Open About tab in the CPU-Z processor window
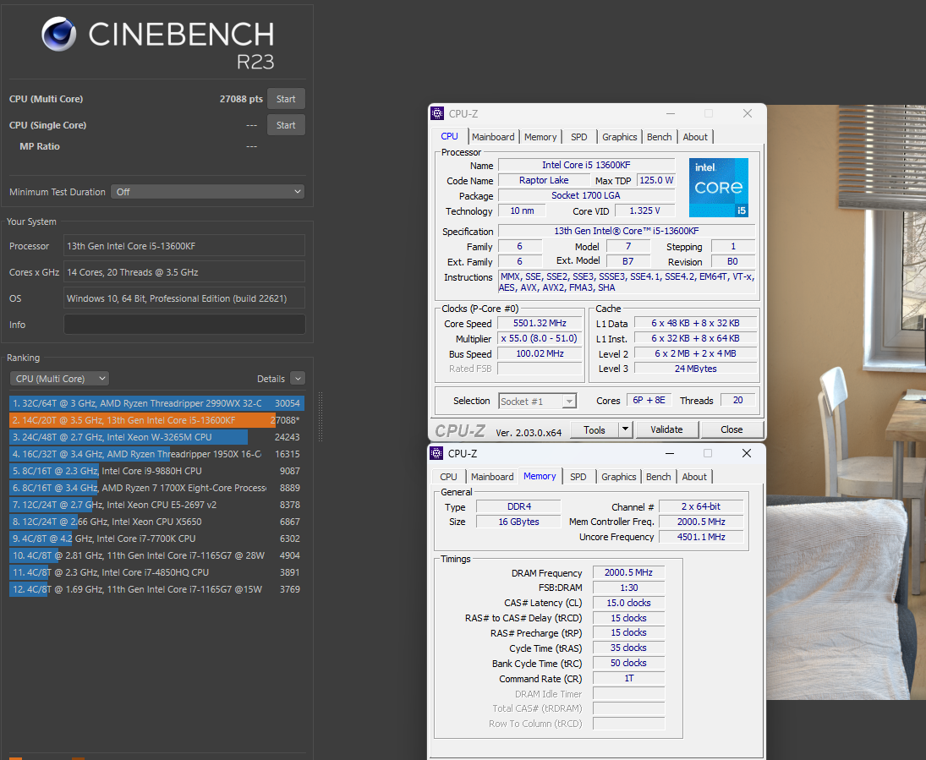This screenshot has height=760, width=926. (x=695, y=137)
